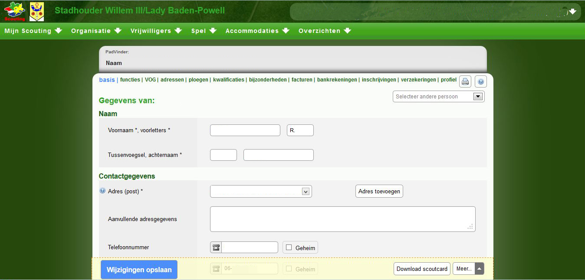585x280 pixels.
Task: Click the printer icon
Action: 465,81
